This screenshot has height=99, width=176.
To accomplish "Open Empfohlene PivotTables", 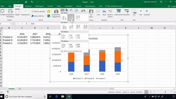I will point(10,13).
